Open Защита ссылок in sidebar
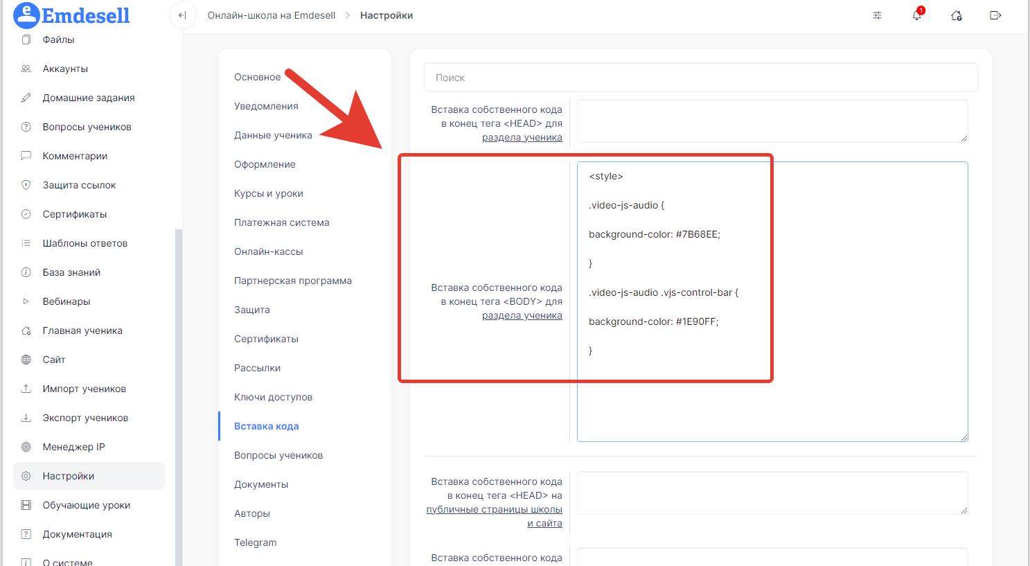Viewport: 1030px width, 566px height. pyautogui.click(x=79, y=185)
